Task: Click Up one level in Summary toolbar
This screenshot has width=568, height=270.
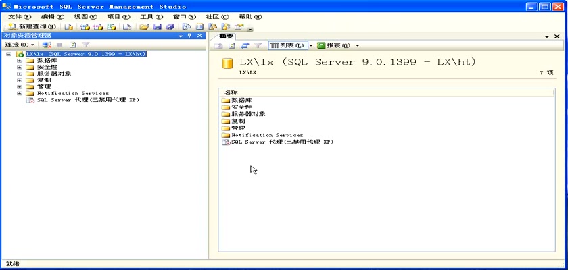Action: (218, 45)
